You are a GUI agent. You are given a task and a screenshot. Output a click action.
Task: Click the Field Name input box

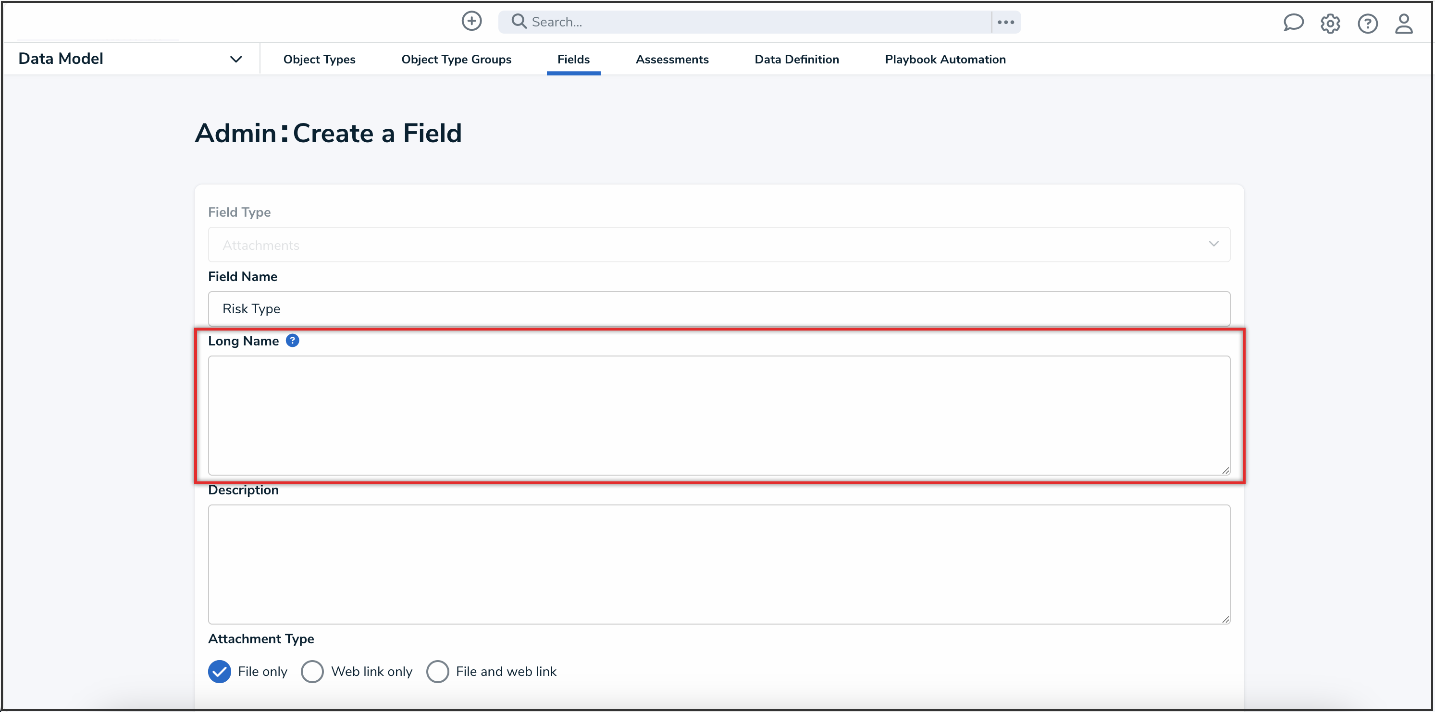click(x=718, y=308)
